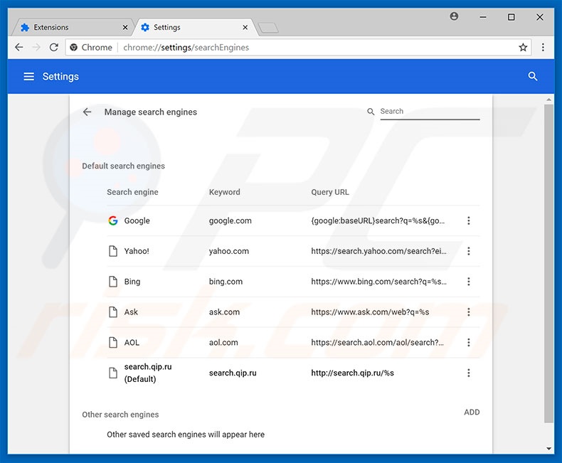Select the keyword aol.com
Viewport: 562px width, 463px height.
click(223, 343)
